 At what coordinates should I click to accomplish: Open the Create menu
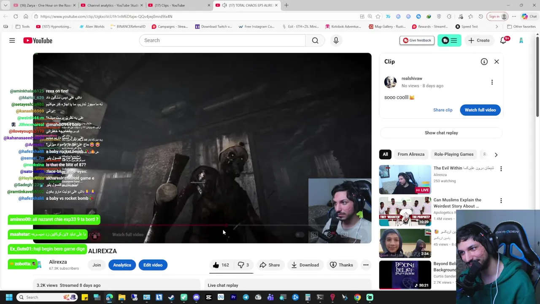[x=478, y=41]
